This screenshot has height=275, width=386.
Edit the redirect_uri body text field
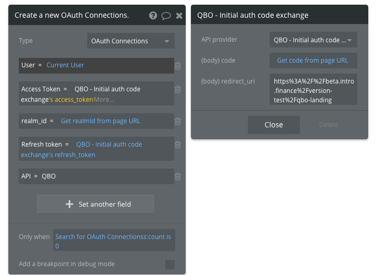click(313, 90)
